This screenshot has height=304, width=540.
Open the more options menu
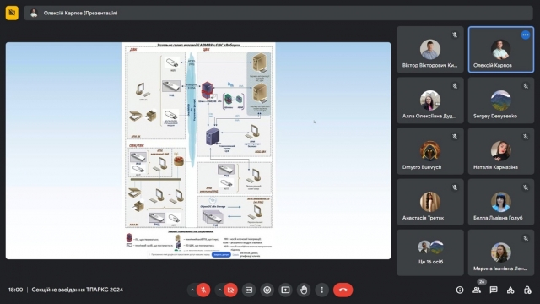click(322, 290)
